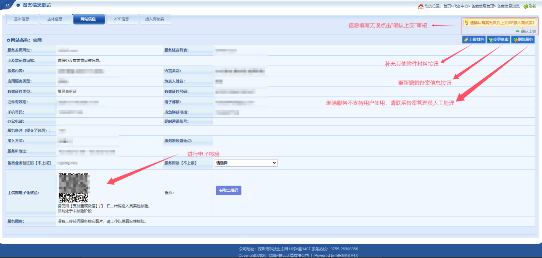This screenshot has height=258, width=542.
Task: Click the green 刷新 refresh icon
Action: pyautogui.click(x=526, y=6)
